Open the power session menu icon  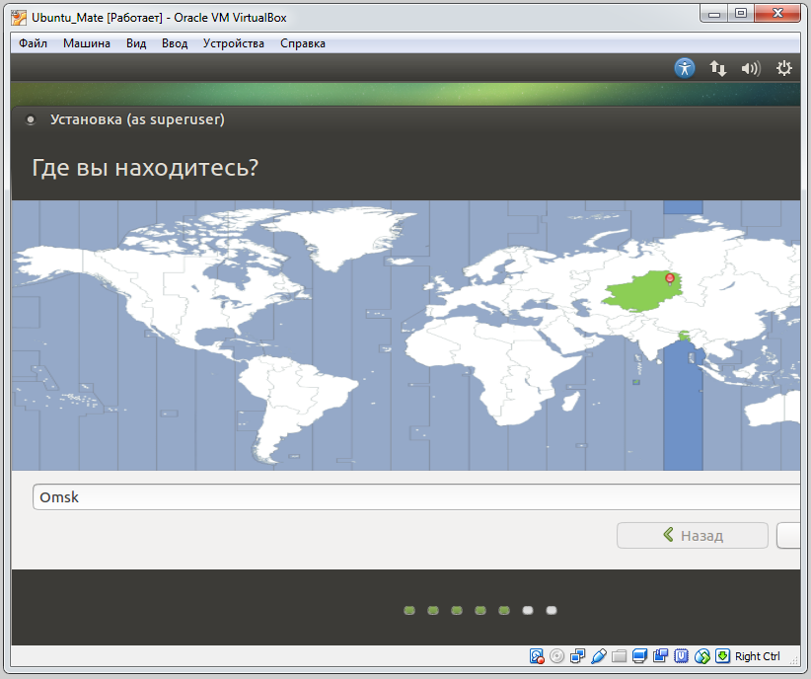tap(784, 68)
